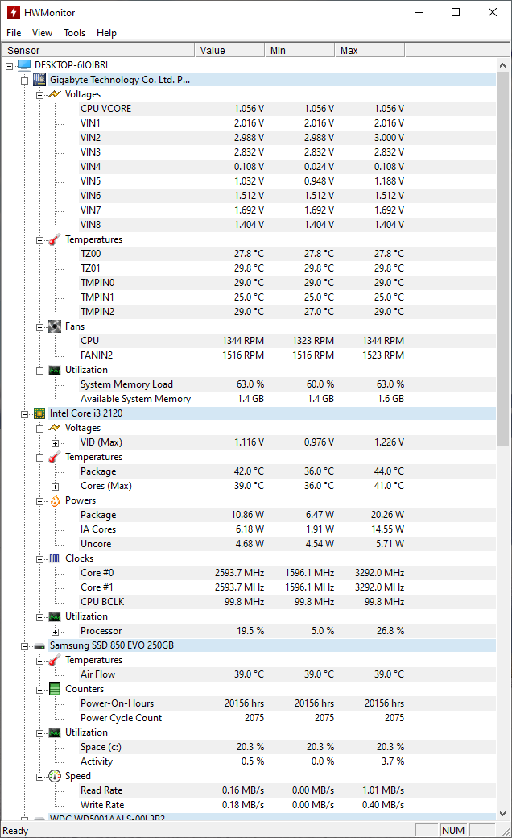Viewport: 512px width, 838px height.
Task: Select the fan icon next to Fans section
Action: click(x=53, y=326)
